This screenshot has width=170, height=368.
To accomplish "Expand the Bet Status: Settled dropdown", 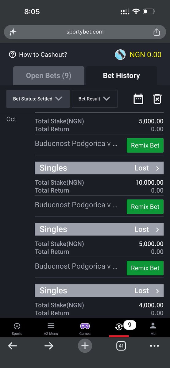I will [x=38, y=99].
